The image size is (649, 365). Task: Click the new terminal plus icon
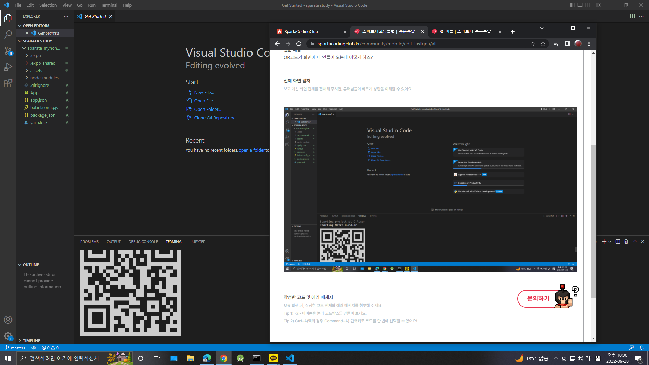click(x=604, y=241)
